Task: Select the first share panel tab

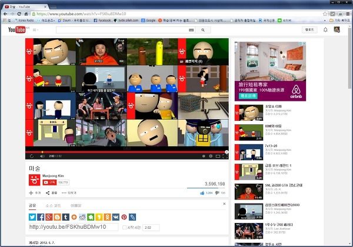Action: (32, 205)
